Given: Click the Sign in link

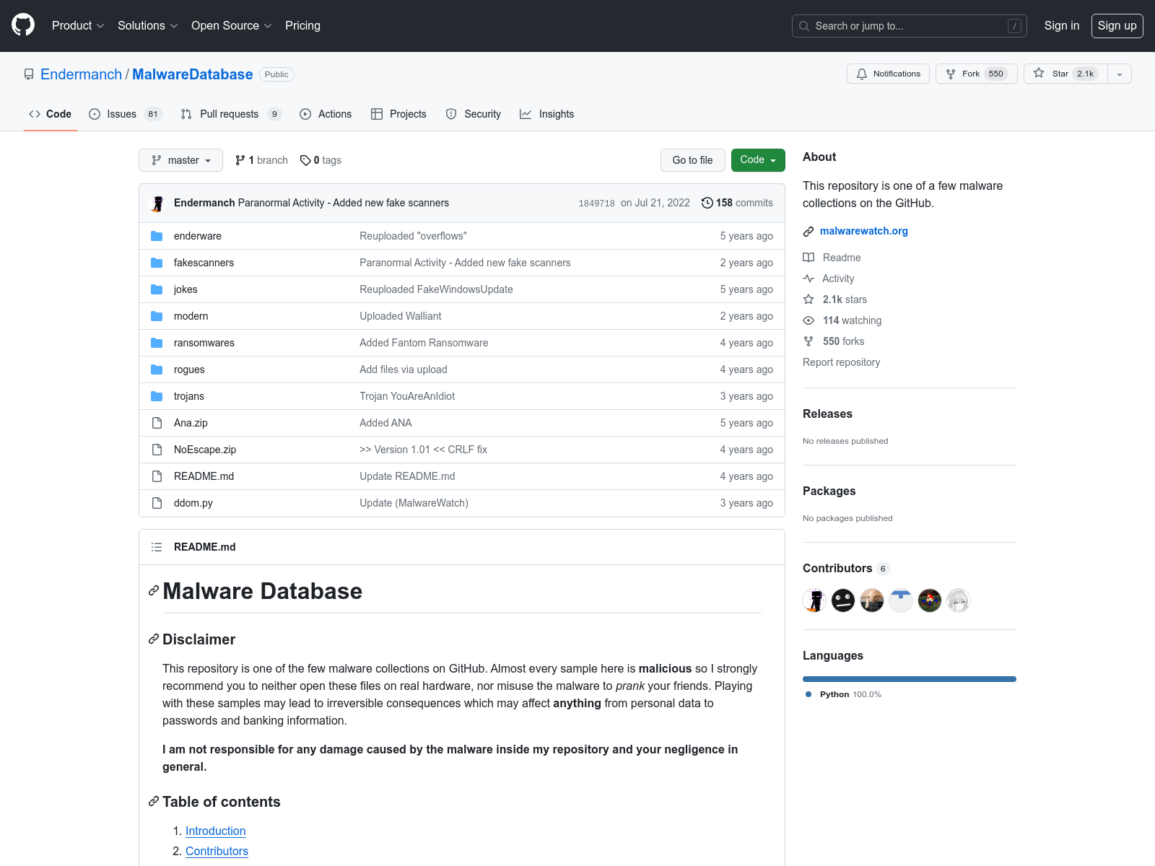Looking at the screenshot, I should (1061, 25).
